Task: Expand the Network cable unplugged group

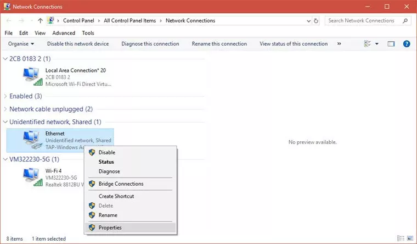Action: (6, 109)
